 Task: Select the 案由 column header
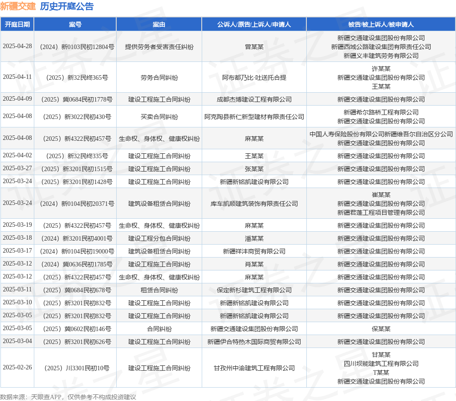click(159, 25)
